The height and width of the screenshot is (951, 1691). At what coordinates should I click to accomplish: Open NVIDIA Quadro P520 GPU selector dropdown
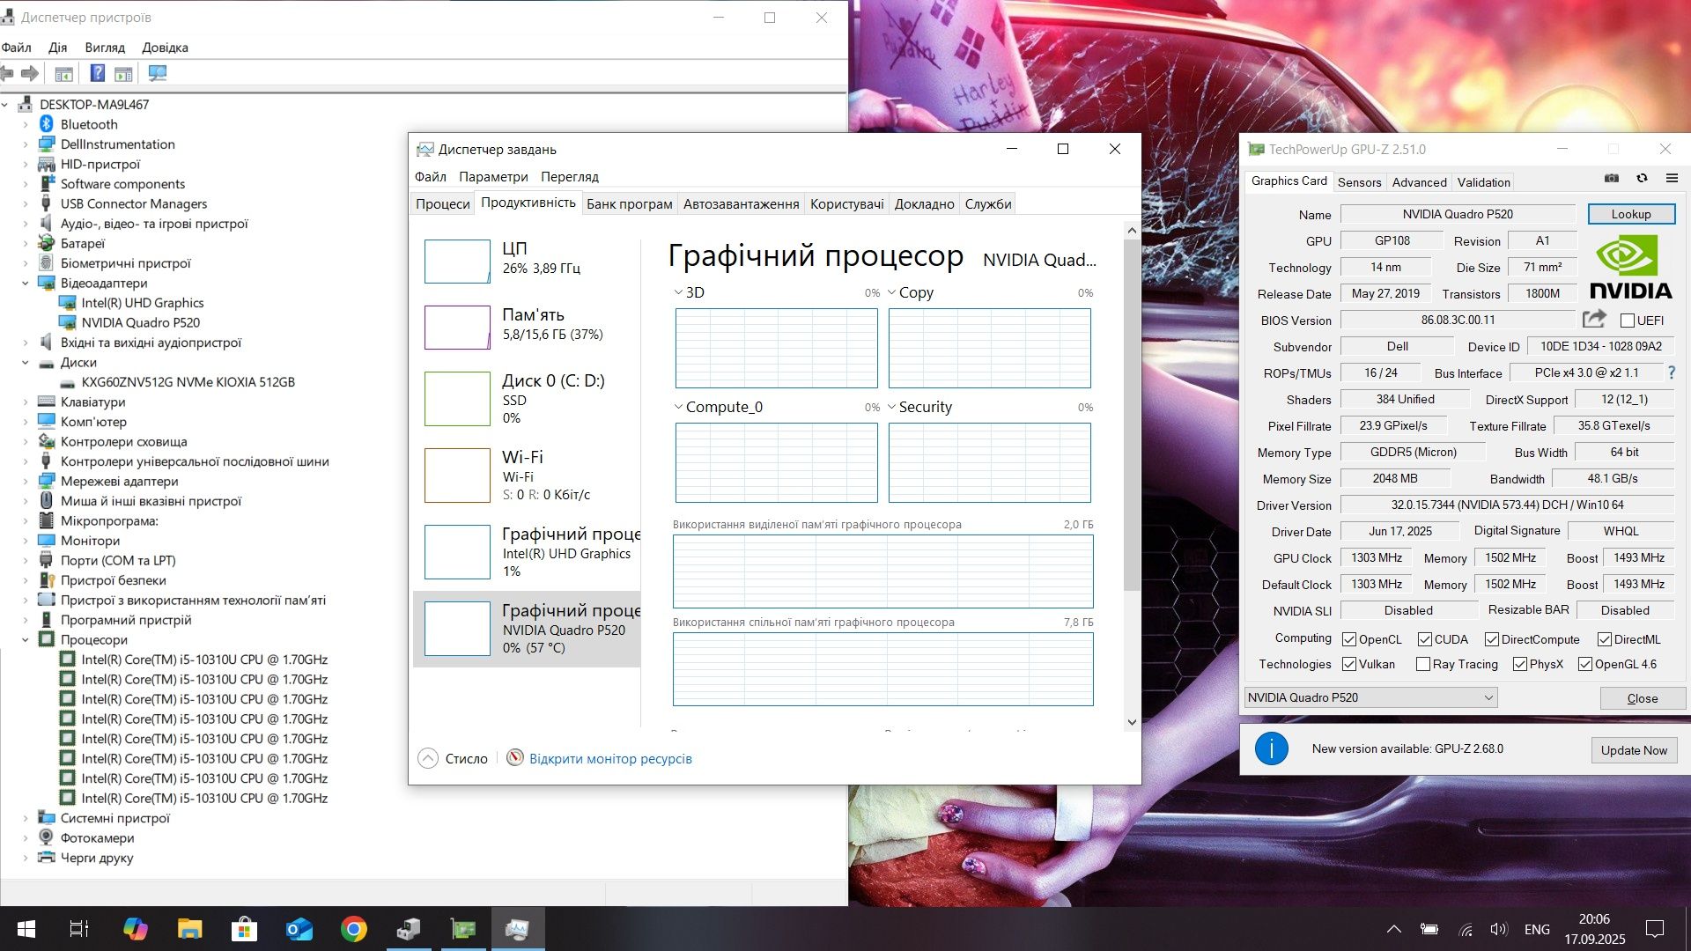click(1370, 697)
